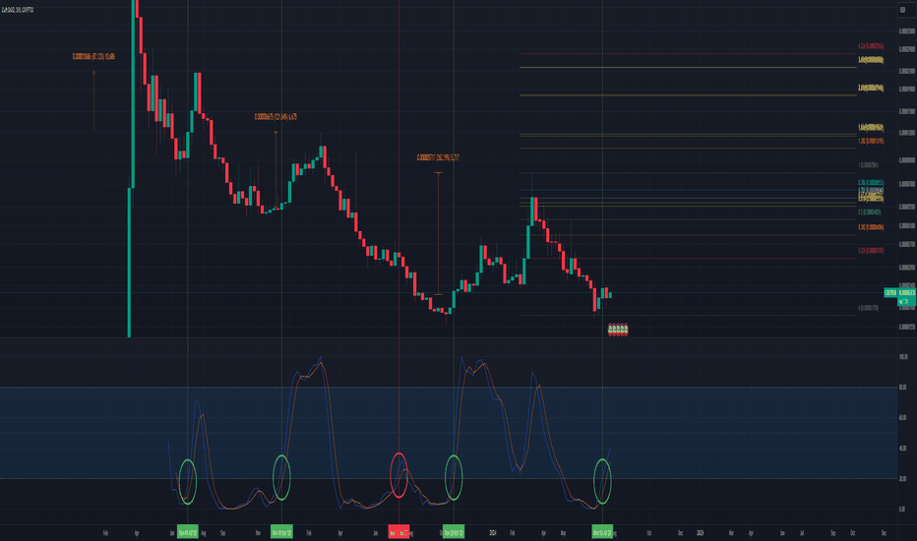The height and width of the screenshot is (541, 917).
Task: Click the middle orange price range label near 121%
Action: [275, 117]
